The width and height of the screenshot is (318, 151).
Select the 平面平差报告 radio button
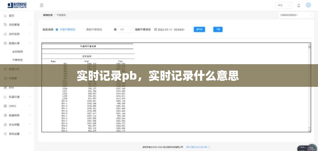coord(57,29)
